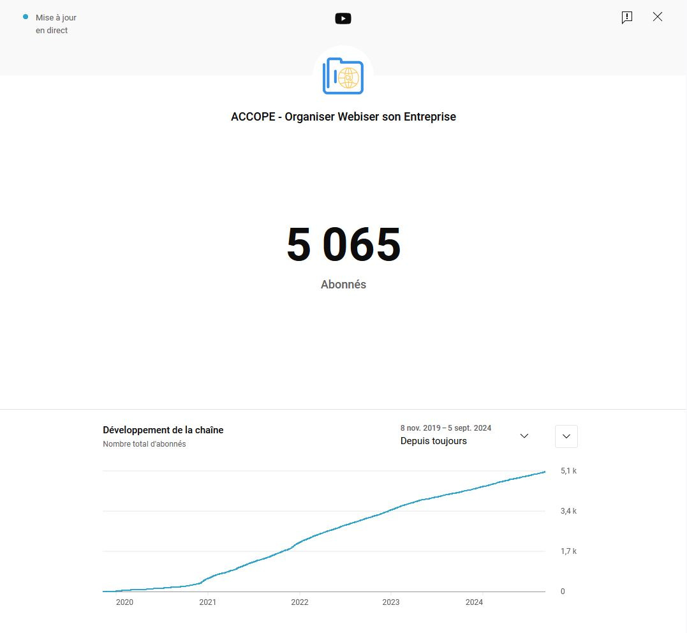Click the end point of the subscriber growth line
This screenshot has height=633, width=687.
pos(545,472)
